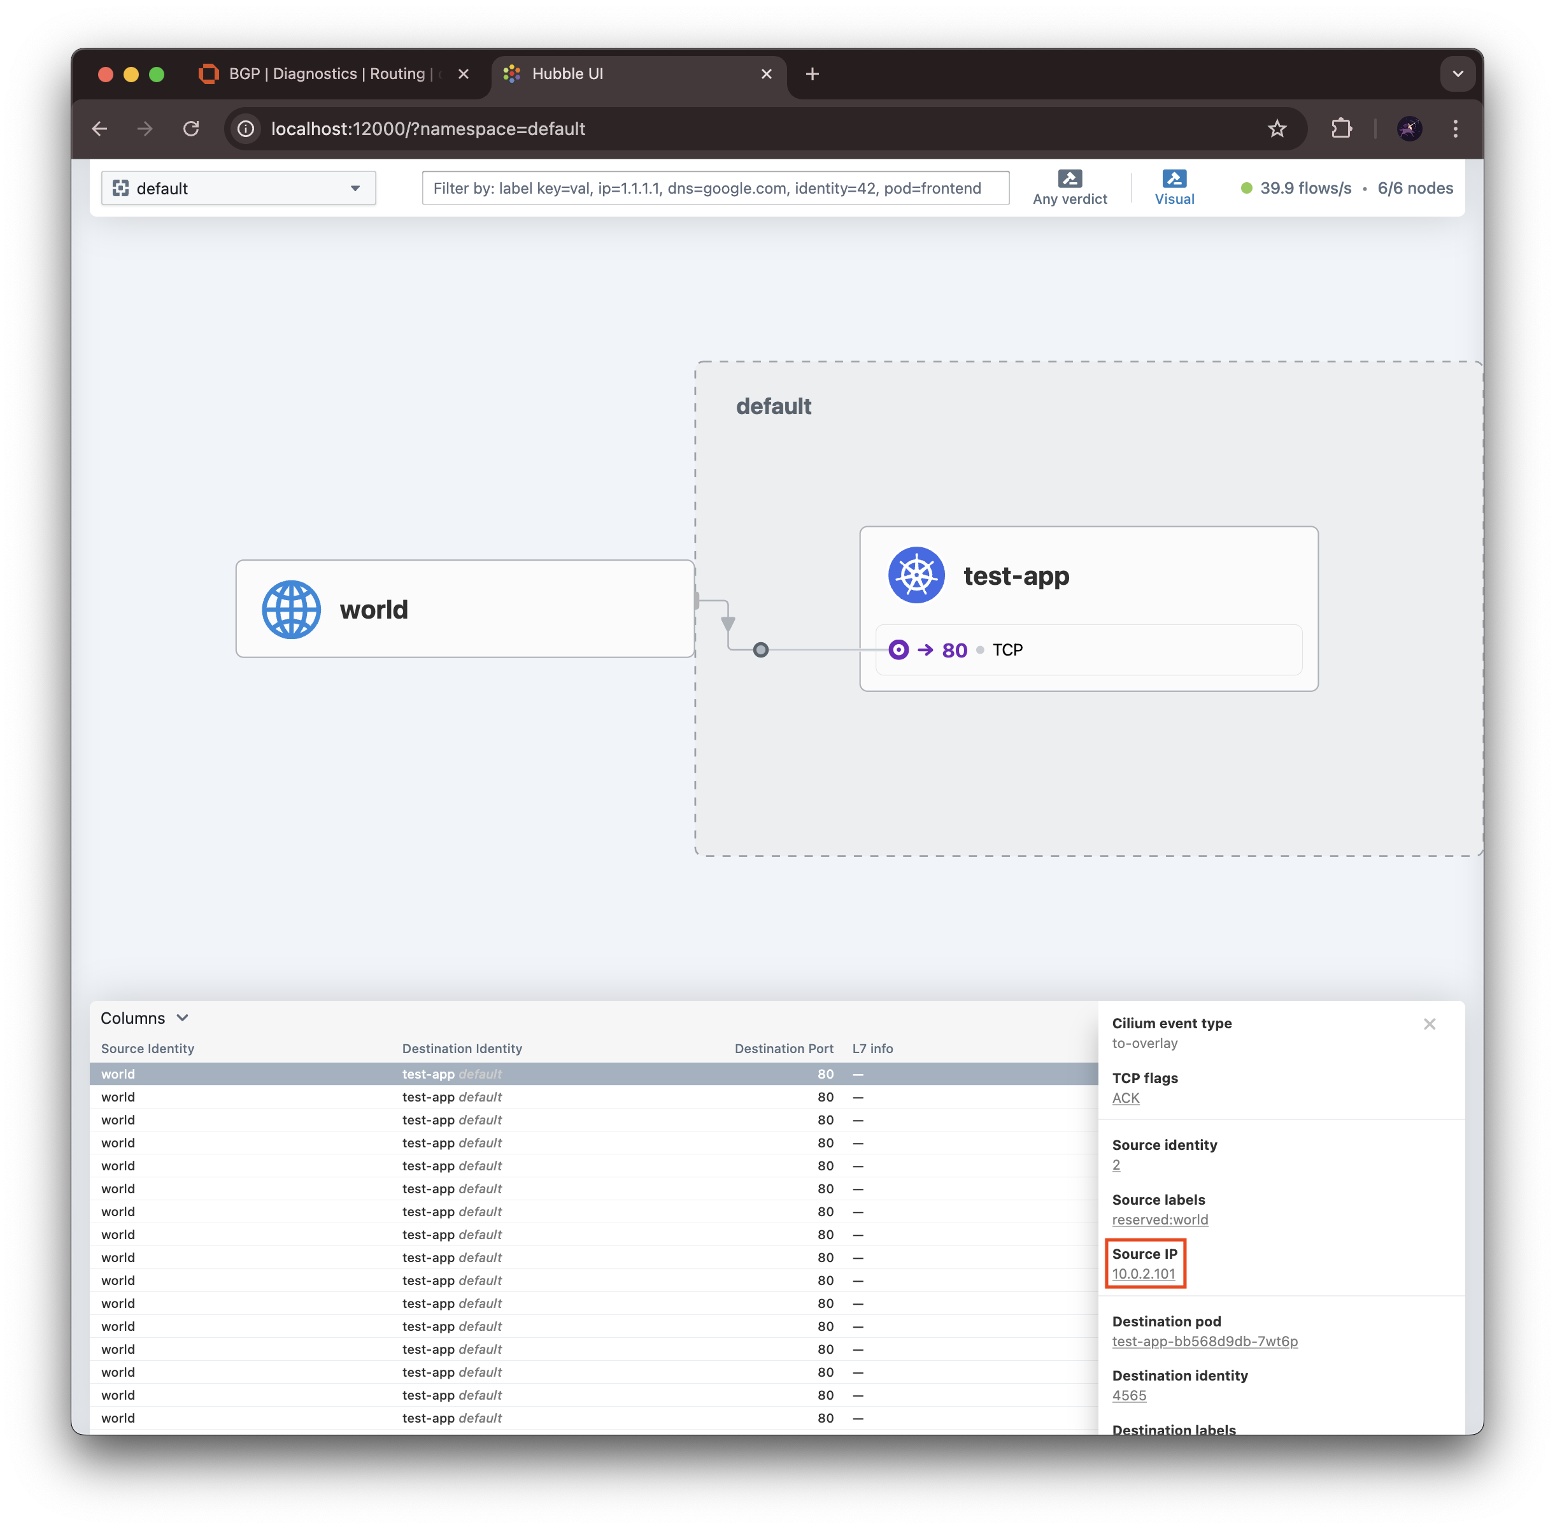1555x1529 pixels.
Task: Expand the Columns dropdown
Action: point(145,1017)
